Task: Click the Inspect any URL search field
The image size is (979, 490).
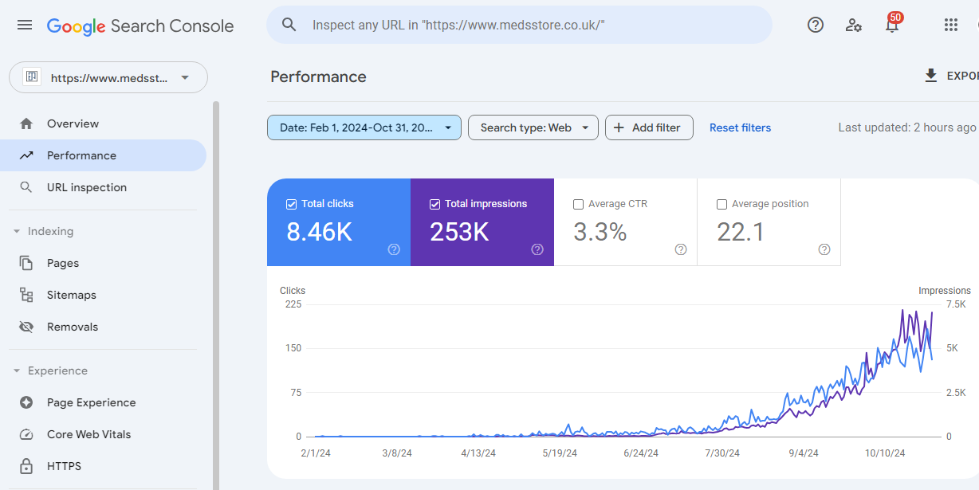Action: point(519,25)
